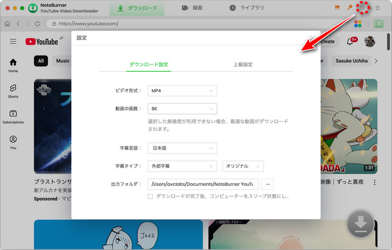Open the 字幕言語 日本語 dropdown

(x=182, y=148)
